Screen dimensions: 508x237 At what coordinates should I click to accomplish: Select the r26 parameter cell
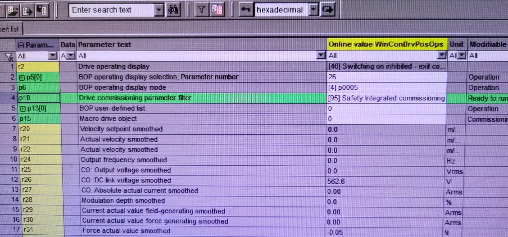(42, 180)
